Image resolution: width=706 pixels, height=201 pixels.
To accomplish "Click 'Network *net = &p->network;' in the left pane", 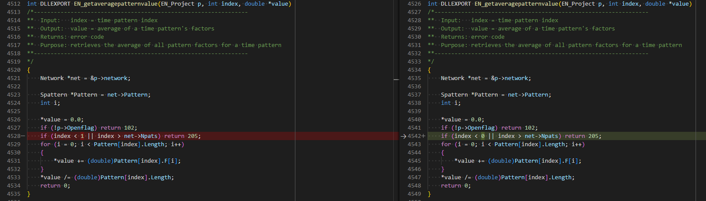I will pyautogui.click(x=85, y=78).
